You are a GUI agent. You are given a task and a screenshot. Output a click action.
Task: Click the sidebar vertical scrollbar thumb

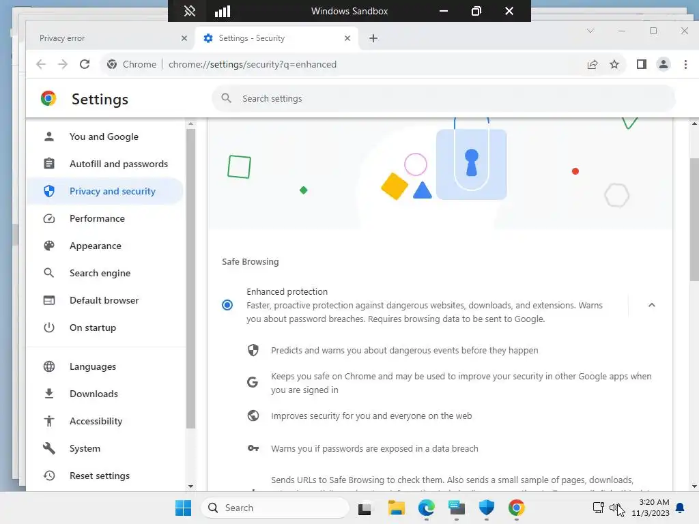tap(191, 278)
